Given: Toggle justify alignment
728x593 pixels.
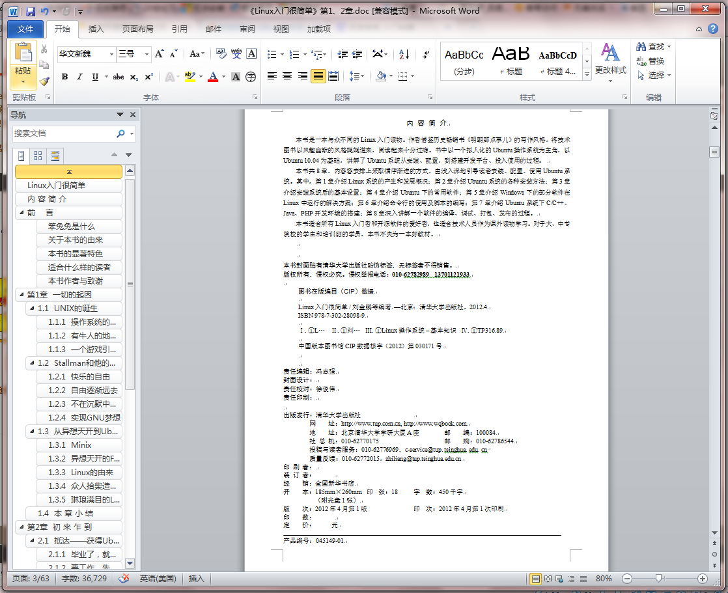Looking at the screenshot, I should tap(318, 76).
